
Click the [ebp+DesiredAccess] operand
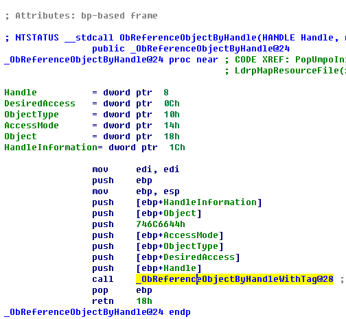(188, 257)
